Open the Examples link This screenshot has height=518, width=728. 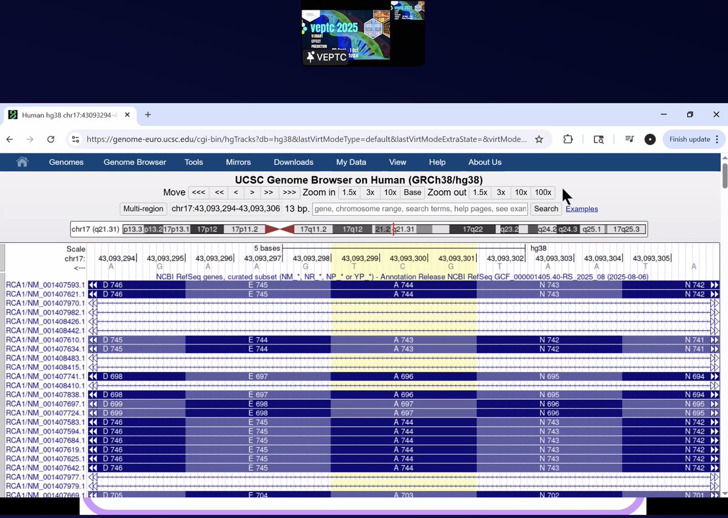[x=581, y=208]
